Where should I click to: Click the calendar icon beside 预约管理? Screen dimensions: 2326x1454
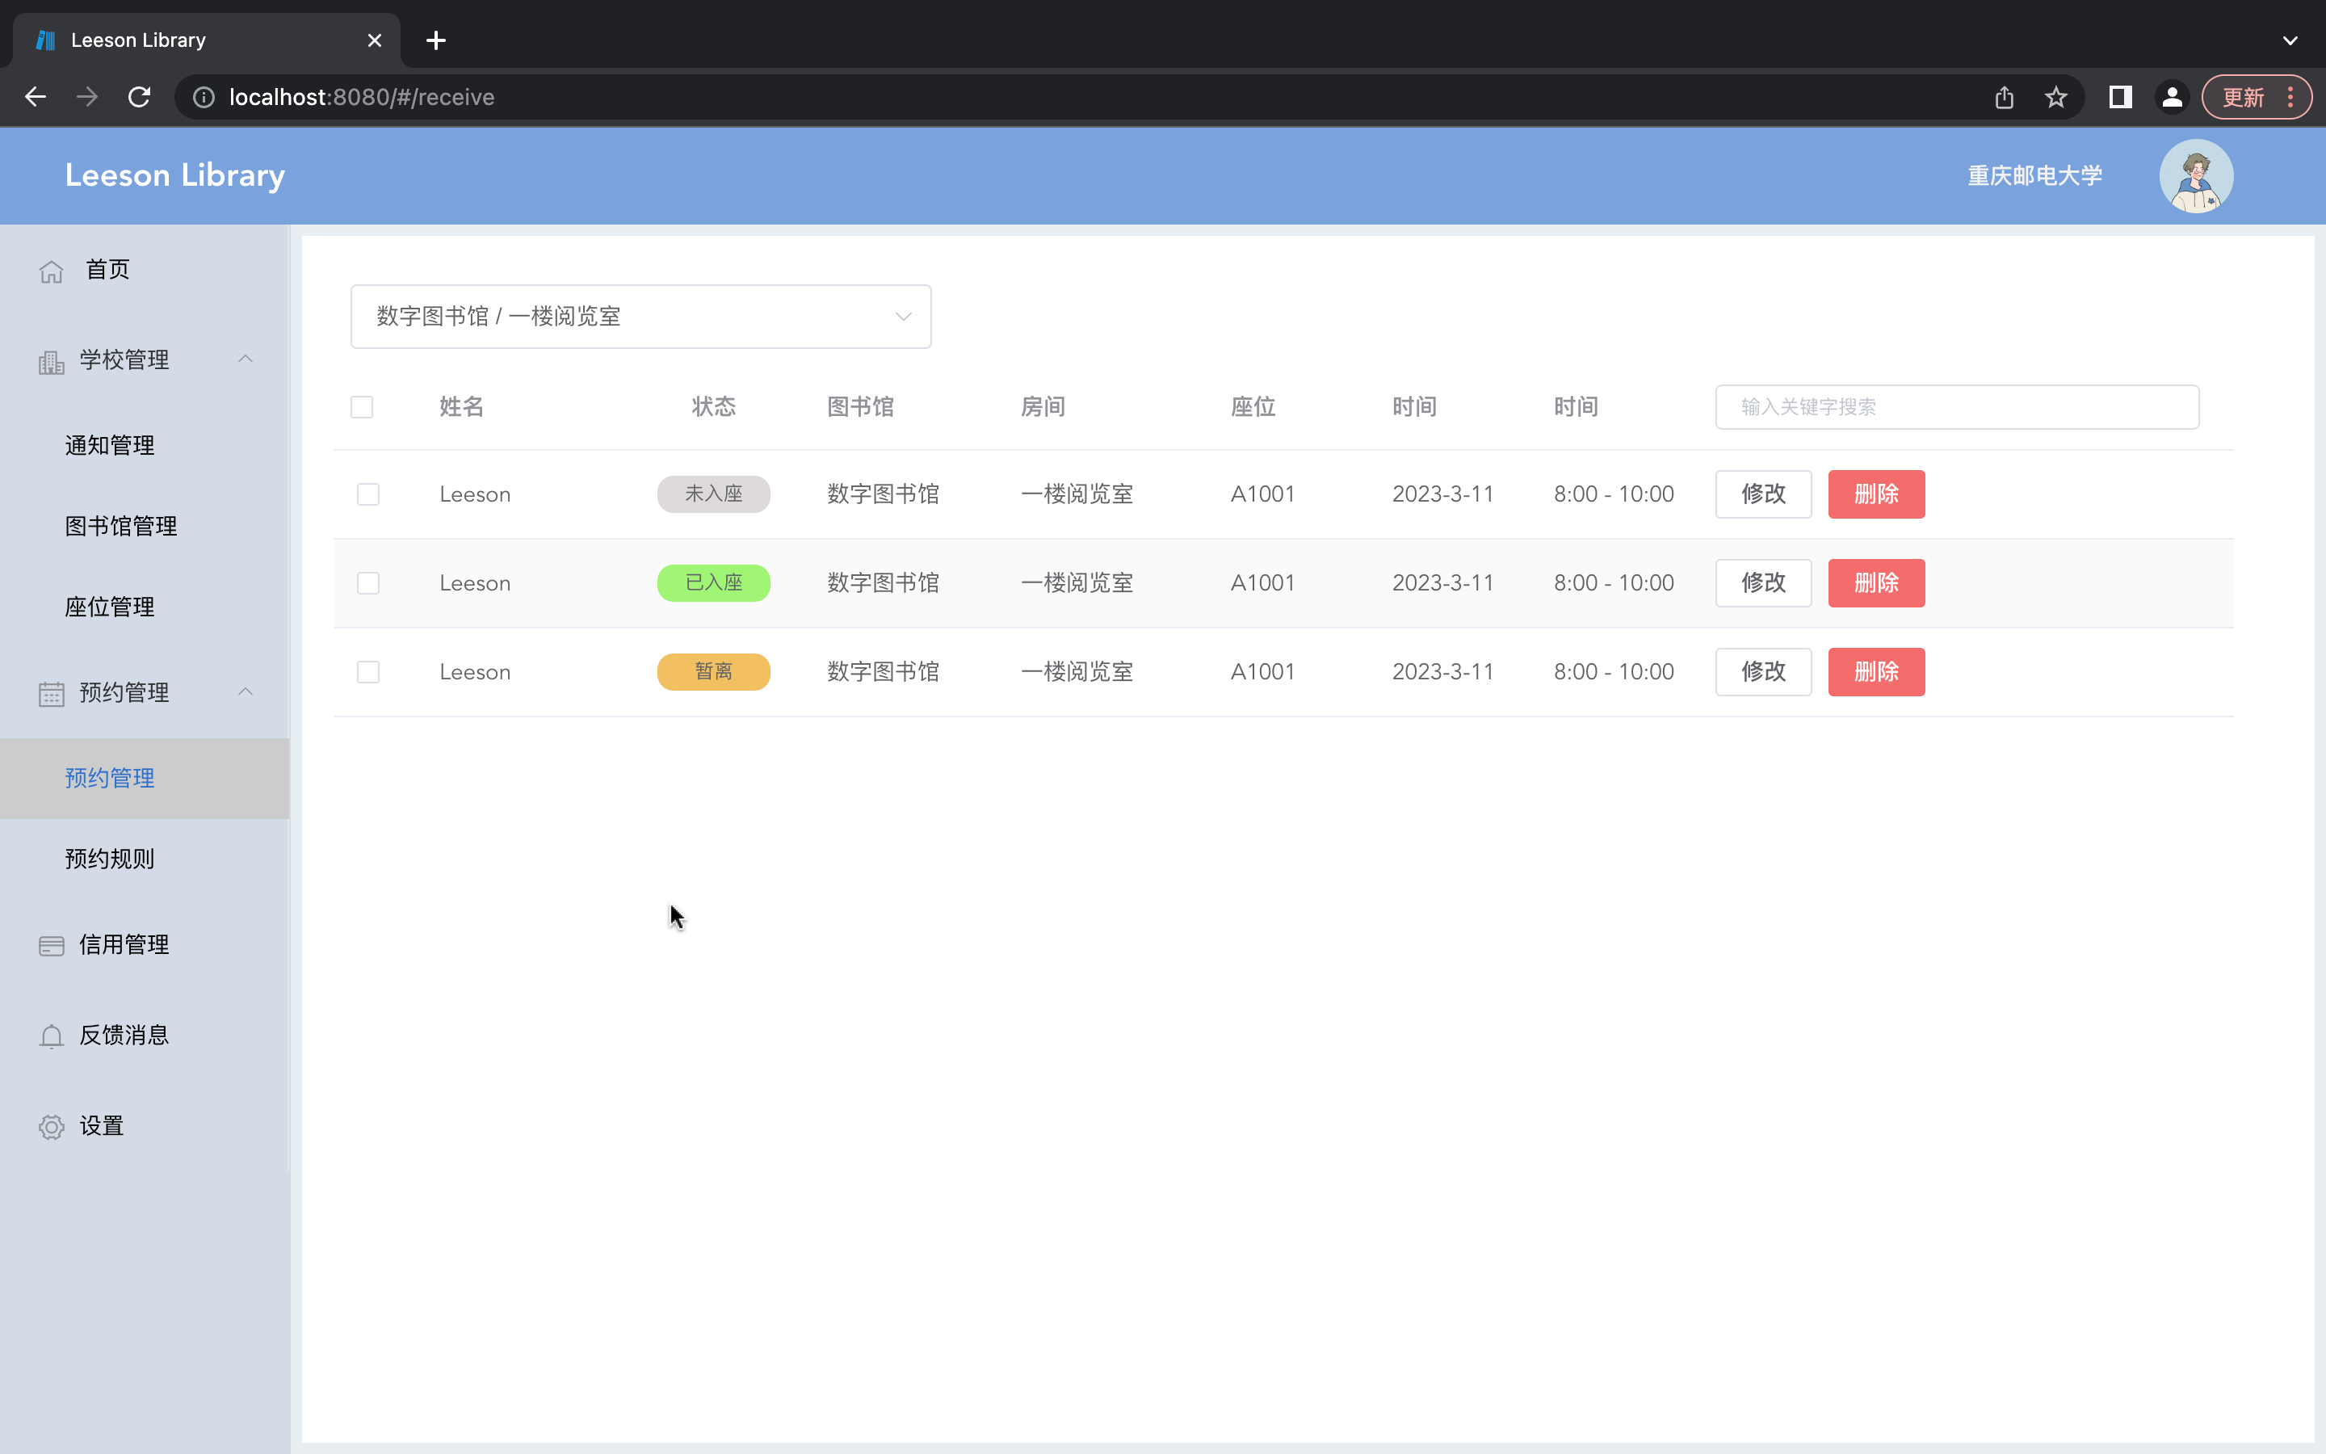coord(51,692)
